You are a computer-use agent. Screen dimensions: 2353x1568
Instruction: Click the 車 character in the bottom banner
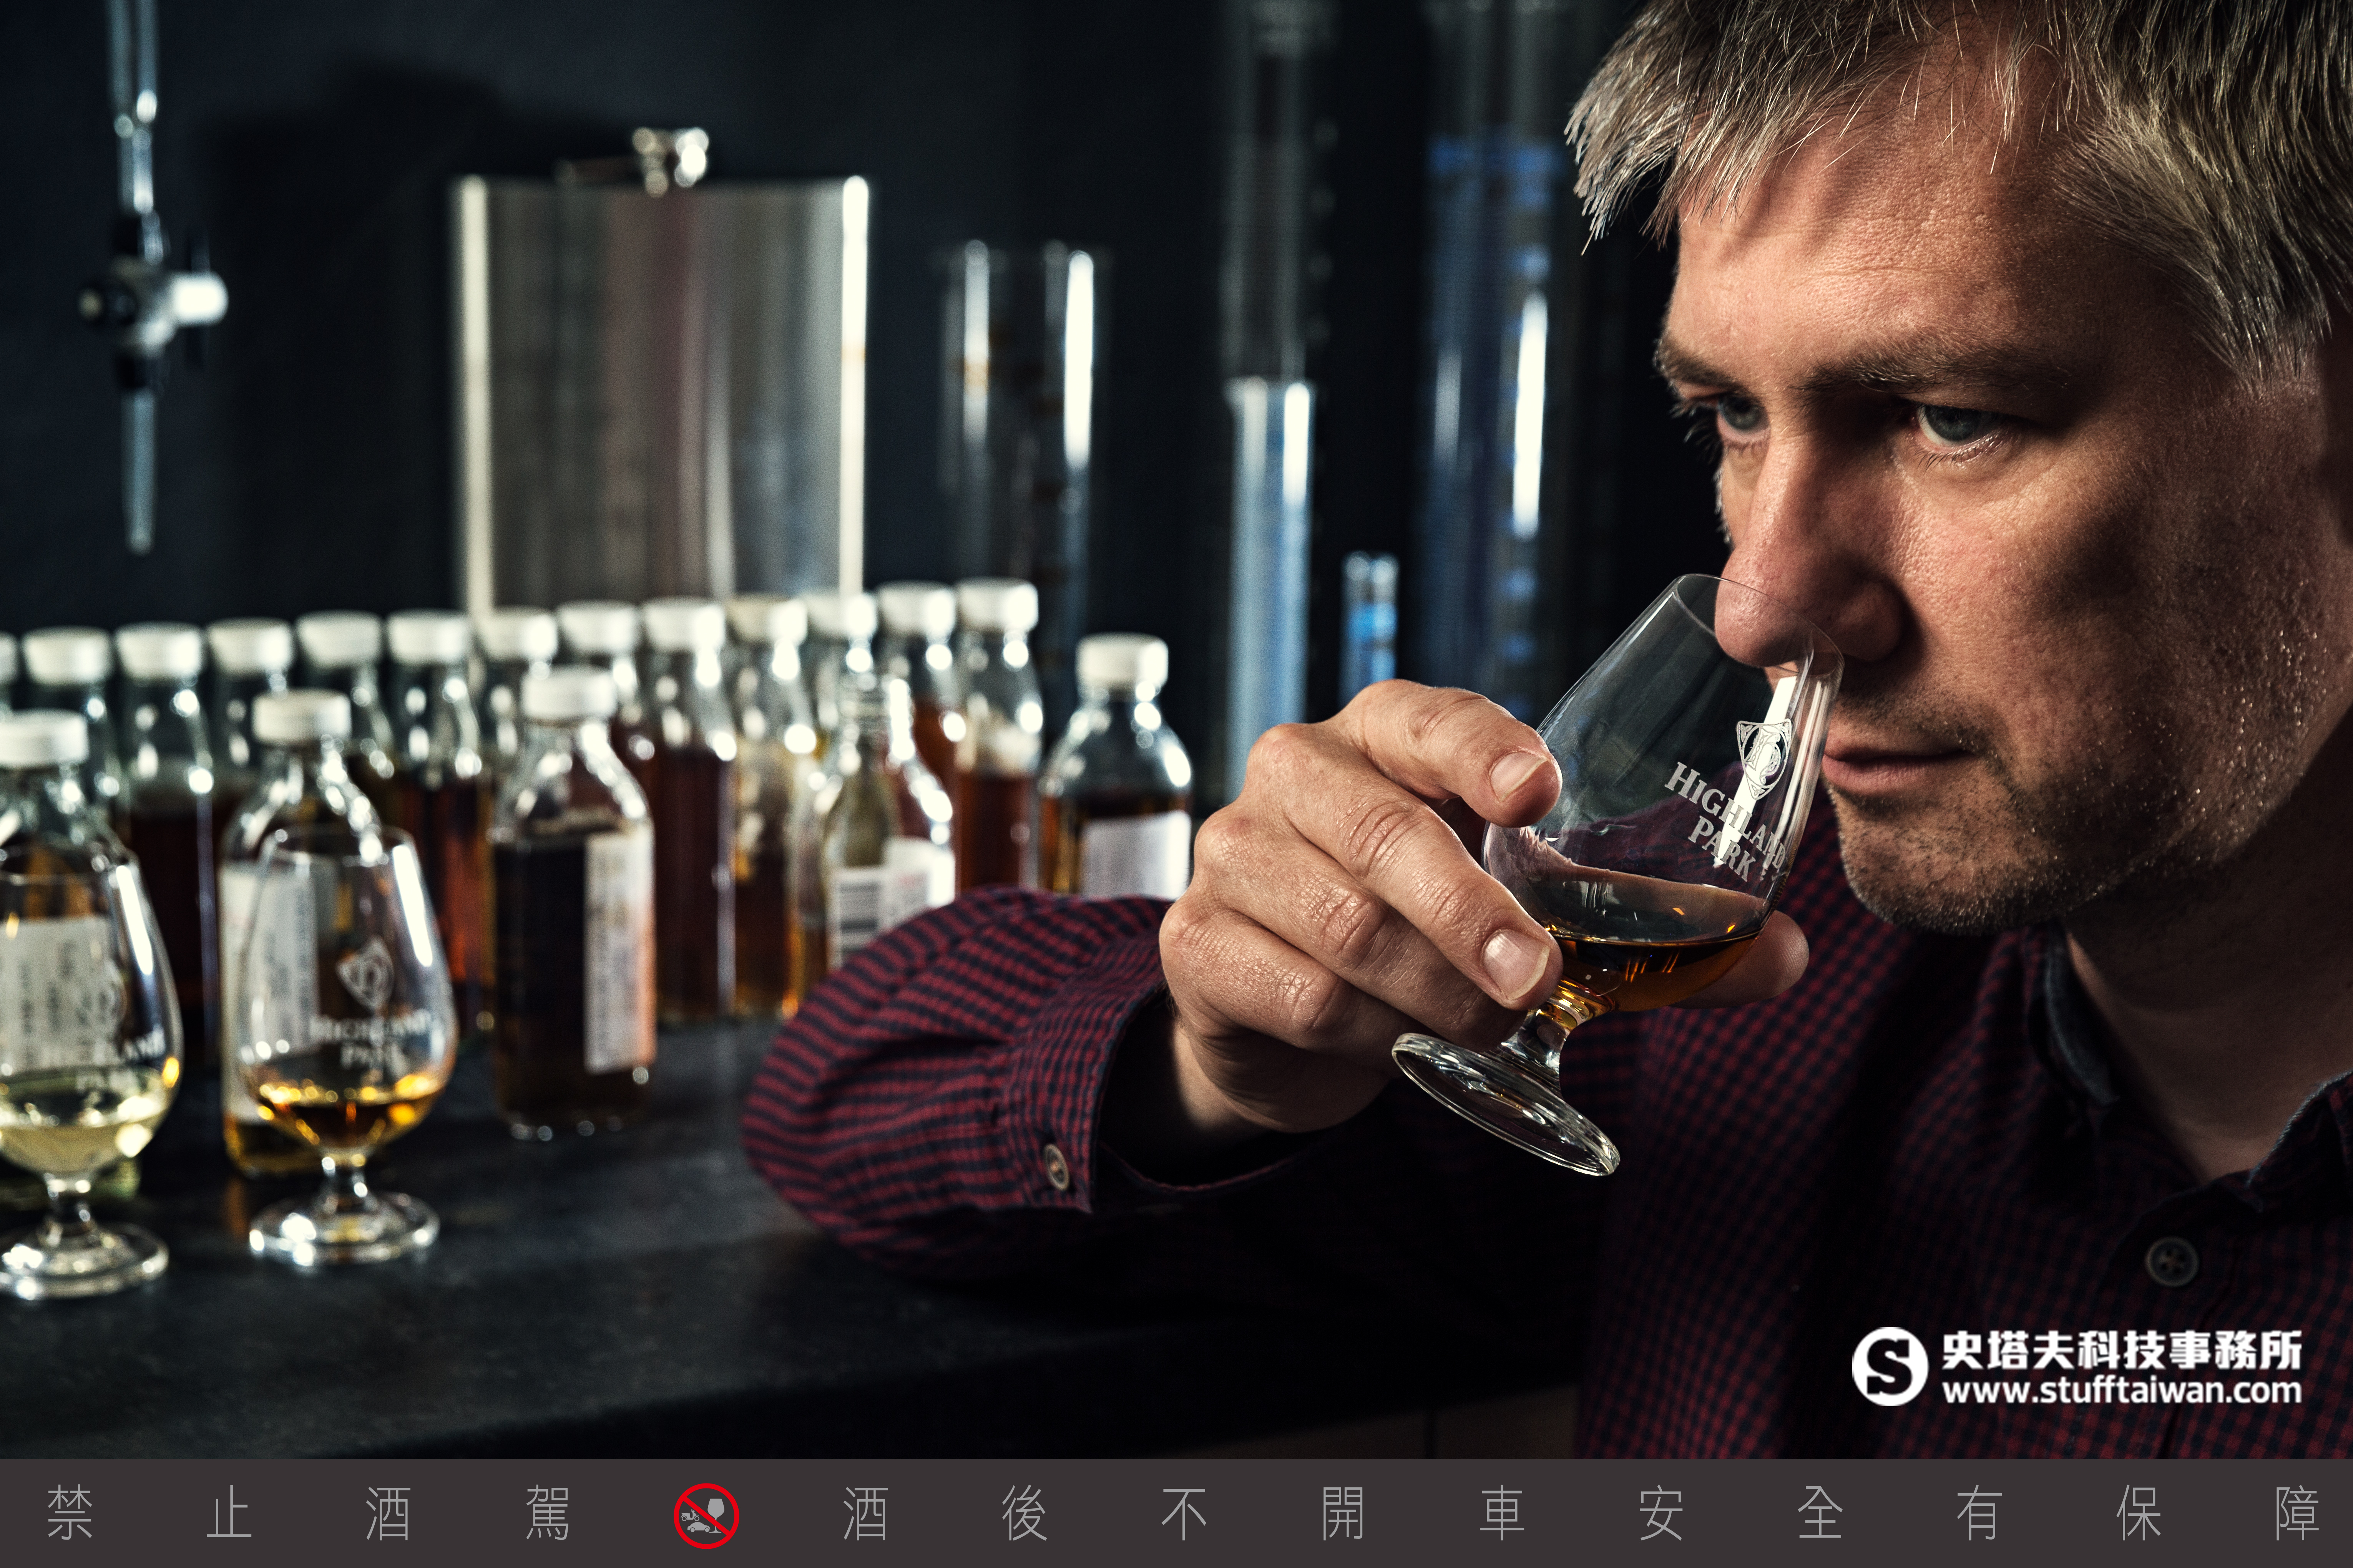tap(1503, 1513)
